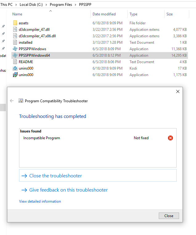The width and height of the screenshot is (196, 235).
Task: Click the red Not fixed error icon
Action: coord(170,138)
